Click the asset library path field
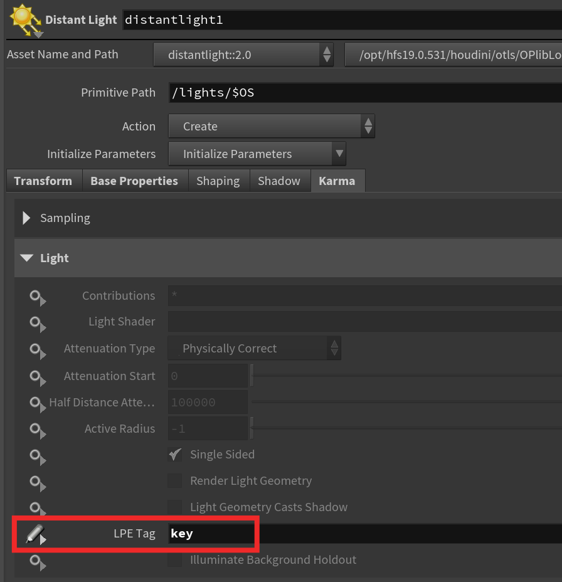 (x=453, y=55)
